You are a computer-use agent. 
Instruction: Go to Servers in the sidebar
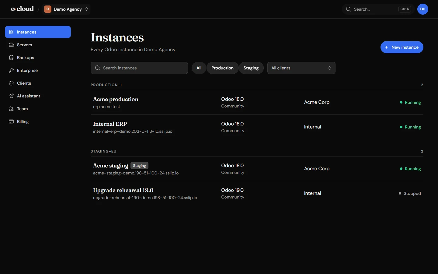pyautogui.click(x=38, y=45)
